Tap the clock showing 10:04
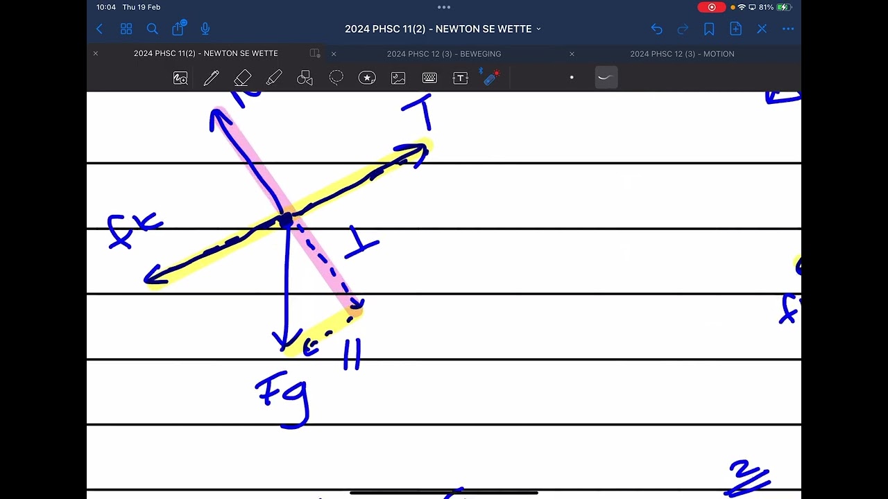 point(106,7)
